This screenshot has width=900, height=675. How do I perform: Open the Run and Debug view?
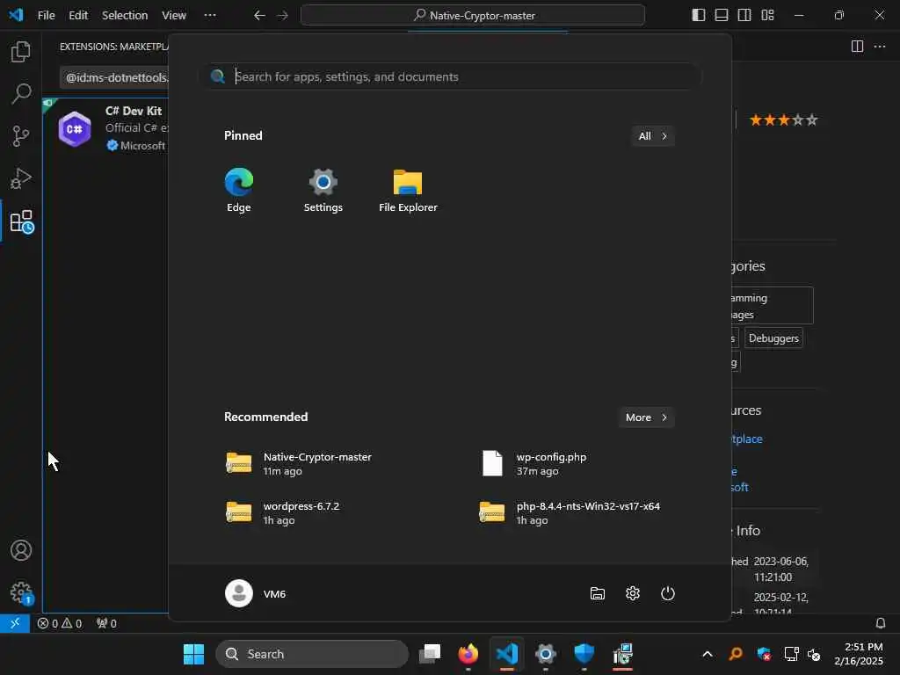(21, 178)
